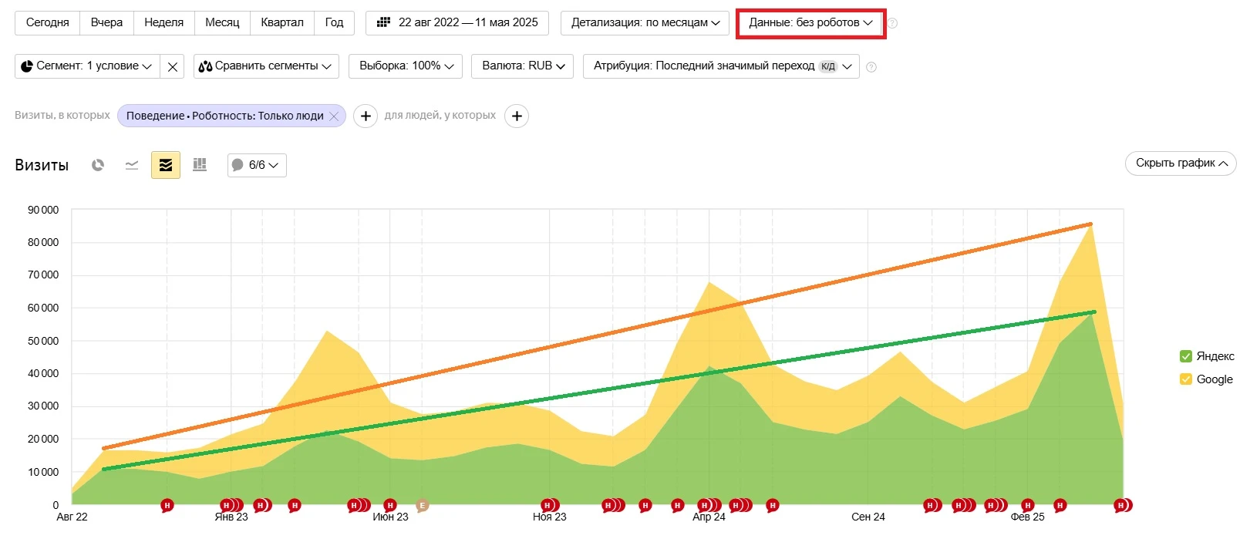
Task: Click the для людей, у которых label
Action: 440,115
